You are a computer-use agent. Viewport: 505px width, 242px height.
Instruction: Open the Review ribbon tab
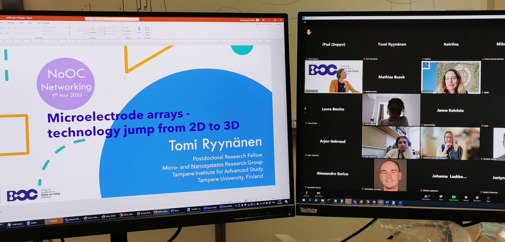tap(10, 23)
